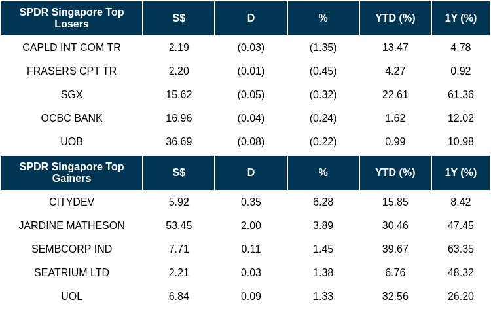
Task: Select SEMBCORP IND's YTD value 39.67
Action: point(395,249)
